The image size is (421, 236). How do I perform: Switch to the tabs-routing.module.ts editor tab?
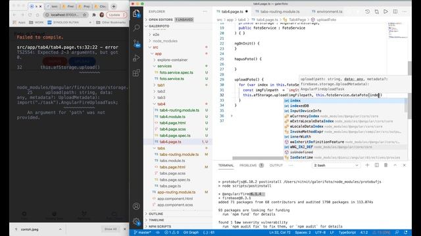280,12
